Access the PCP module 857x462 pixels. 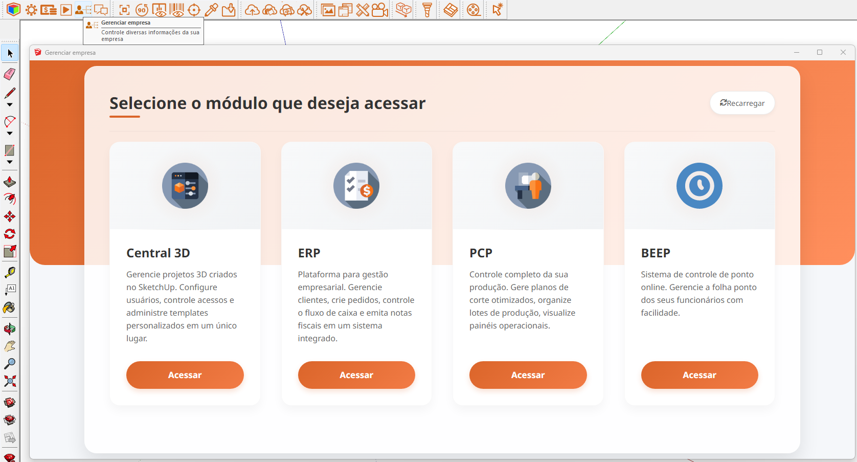[x=528, y=375]
